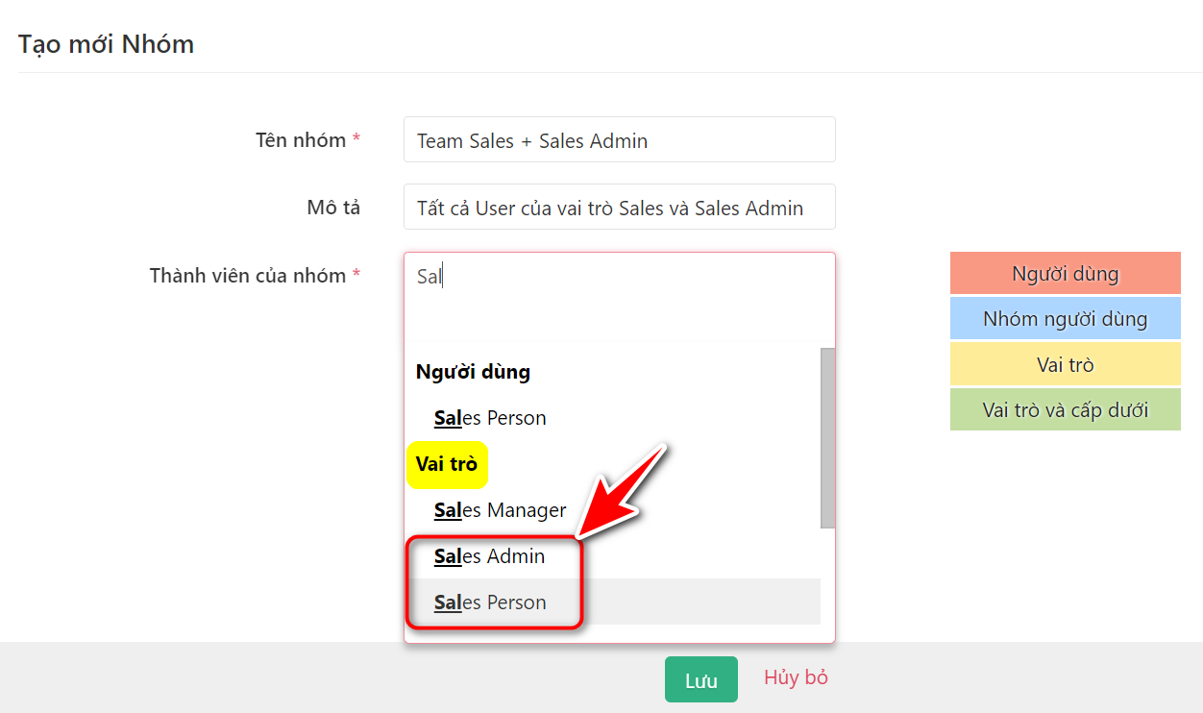Select Sales Person under the Người dùng group
Screen dimensions: 1203x713
pyautogui.click(x=490, y=418)
